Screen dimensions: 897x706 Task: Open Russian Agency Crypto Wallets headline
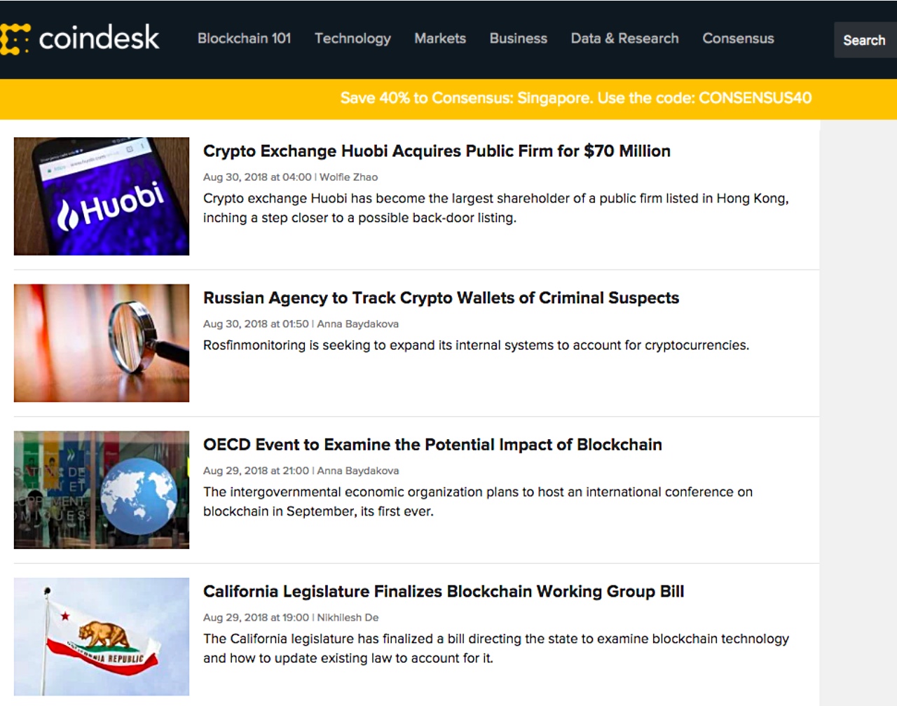coord(441,298)
